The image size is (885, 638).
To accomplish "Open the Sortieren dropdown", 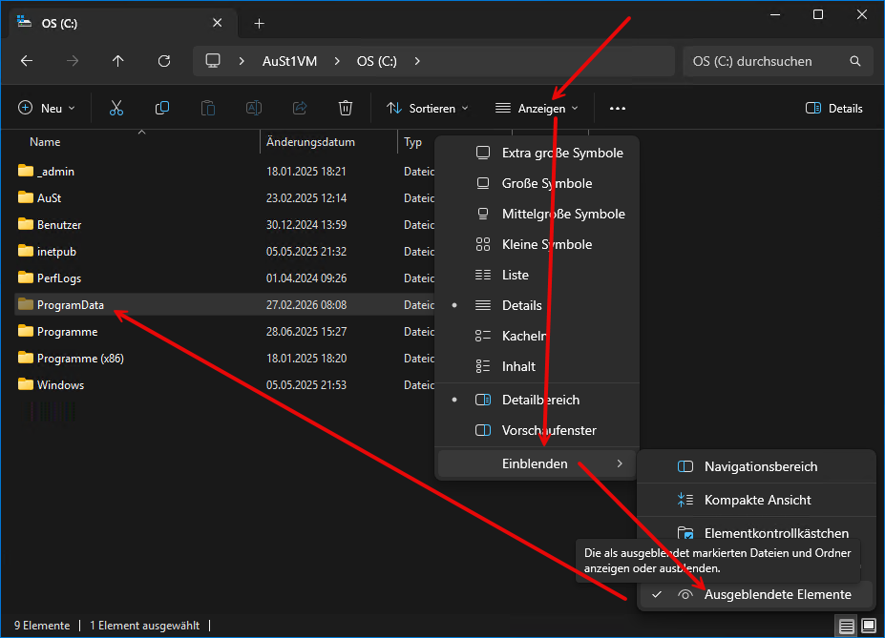I will tap(428, 109).
